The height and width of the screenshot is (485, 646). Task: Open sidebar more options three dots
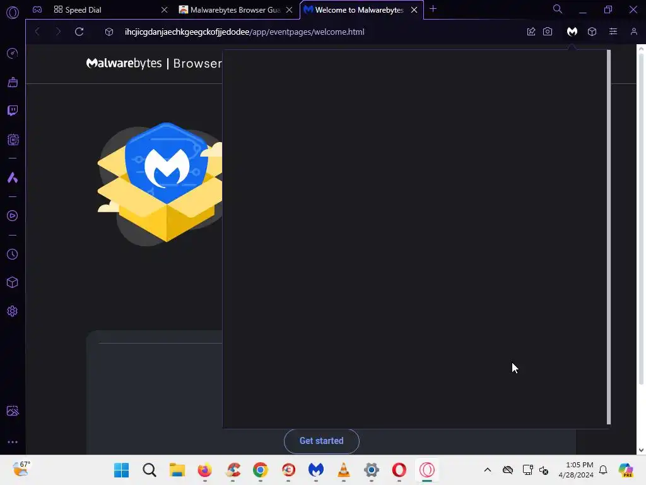tap(13, 442)
